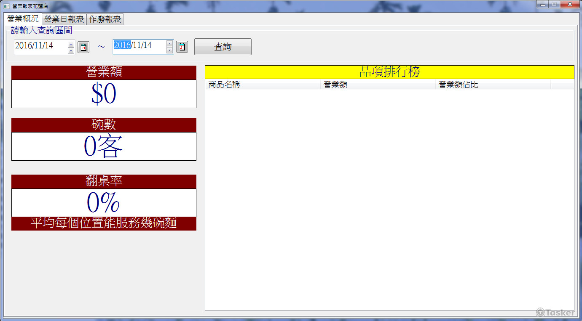Click the yellow 品項排行榜 banner
Image resolution: width=582 pixels, height=321 pixels.
coord(389,72)
